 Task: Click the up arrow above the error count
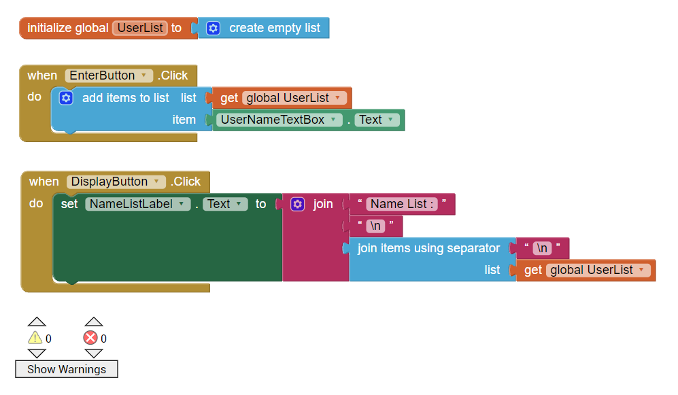click(94, 321)
